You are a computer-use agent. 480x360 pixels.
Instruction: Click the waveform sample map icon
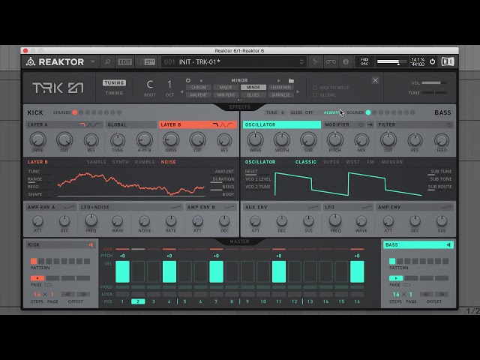[x=316, y=61]
